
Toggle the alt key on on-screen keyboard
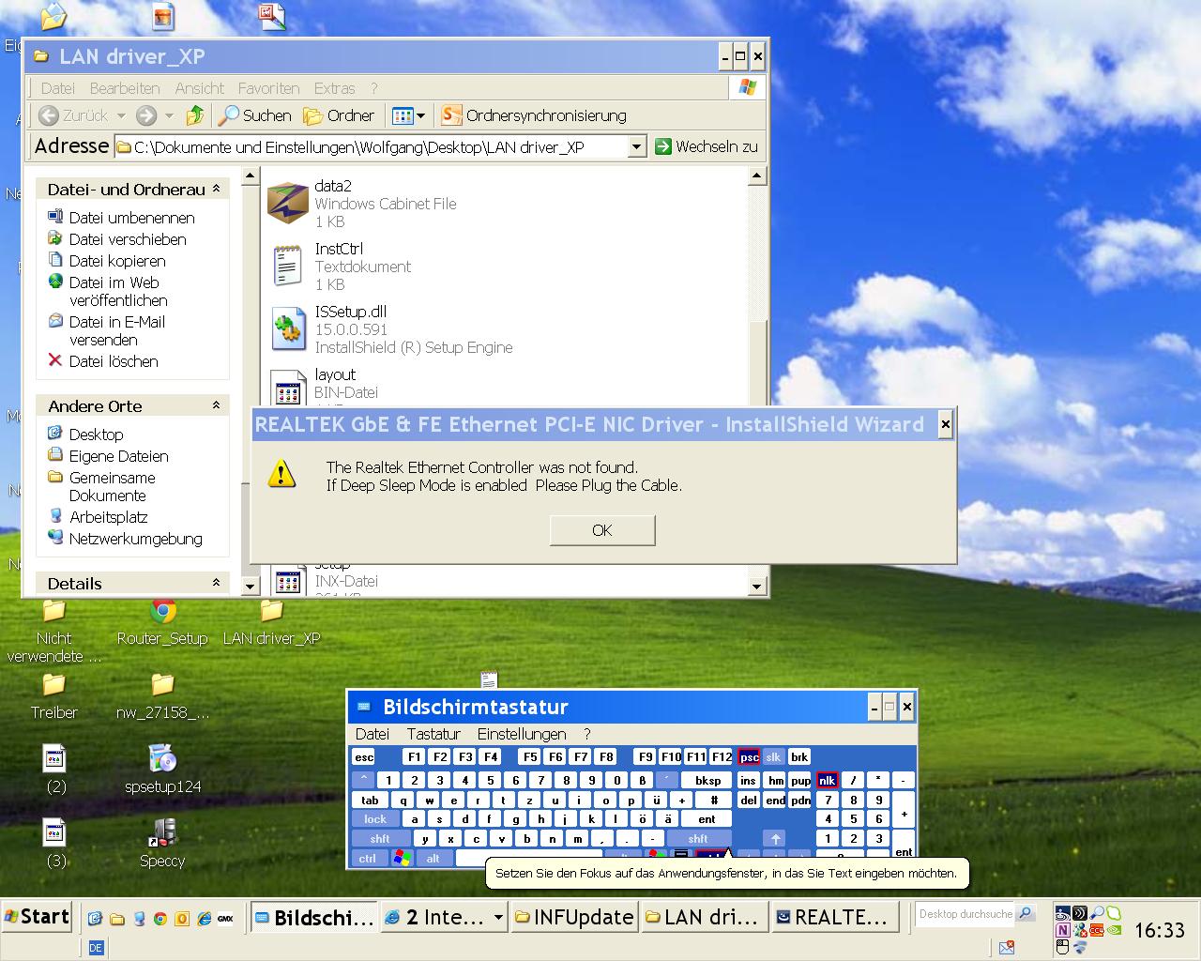click(x=433, y=858)
